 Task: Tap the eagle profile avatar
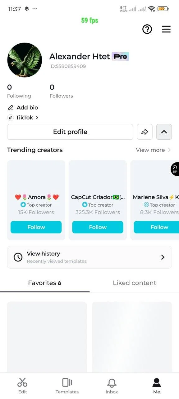[x=25, y=60]
